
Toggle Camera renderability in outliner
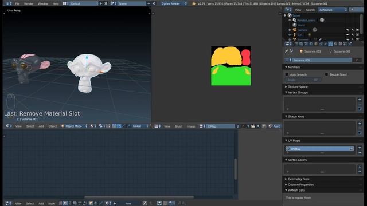(357, 30)
